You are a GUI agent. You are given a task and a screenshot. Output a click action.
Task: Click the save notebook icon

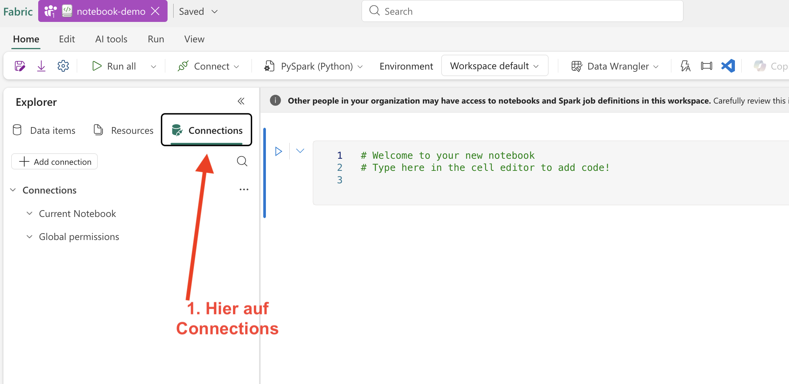point(20,66)
